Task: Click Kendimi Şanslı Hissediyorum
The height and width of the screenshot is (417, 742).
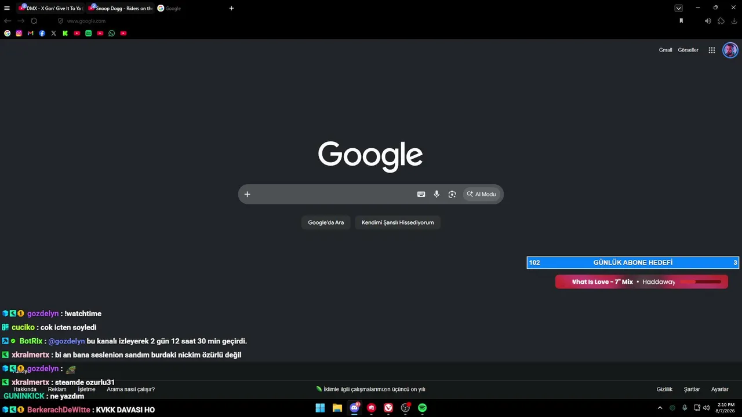Action: (398, 222)
